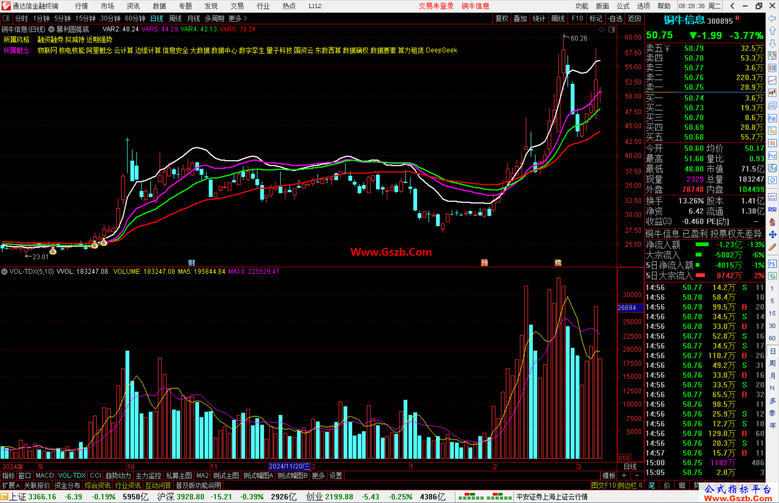Image resolution: width=779 pixels, height=503 pixels.
Task: Click the back arrow in the title bar
Action: click(732, 6)
